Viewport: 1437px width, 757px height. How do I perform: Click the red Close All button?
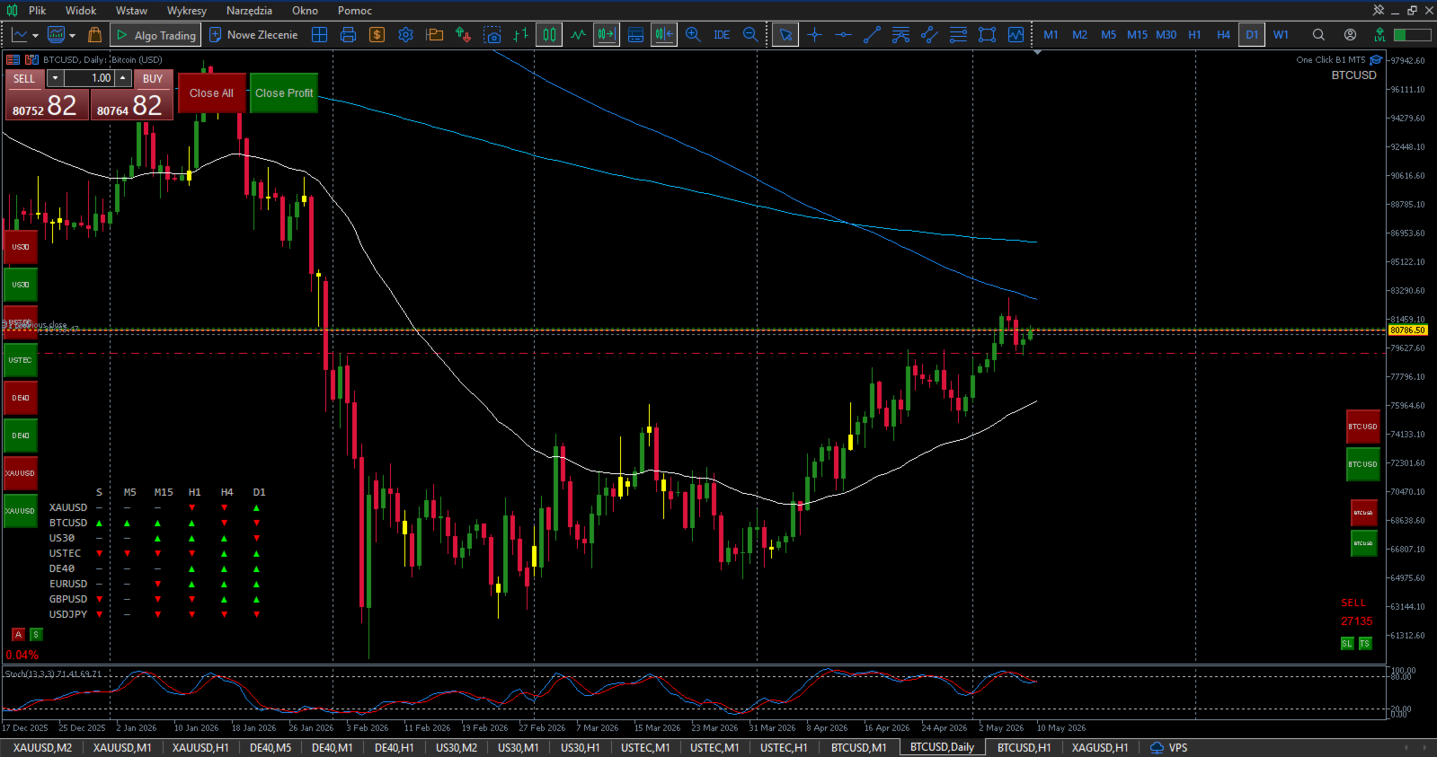coord(211,92)
